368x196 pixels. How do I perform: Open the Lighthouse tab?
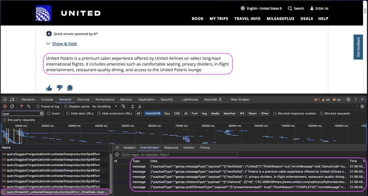click(x=190, y=100)
